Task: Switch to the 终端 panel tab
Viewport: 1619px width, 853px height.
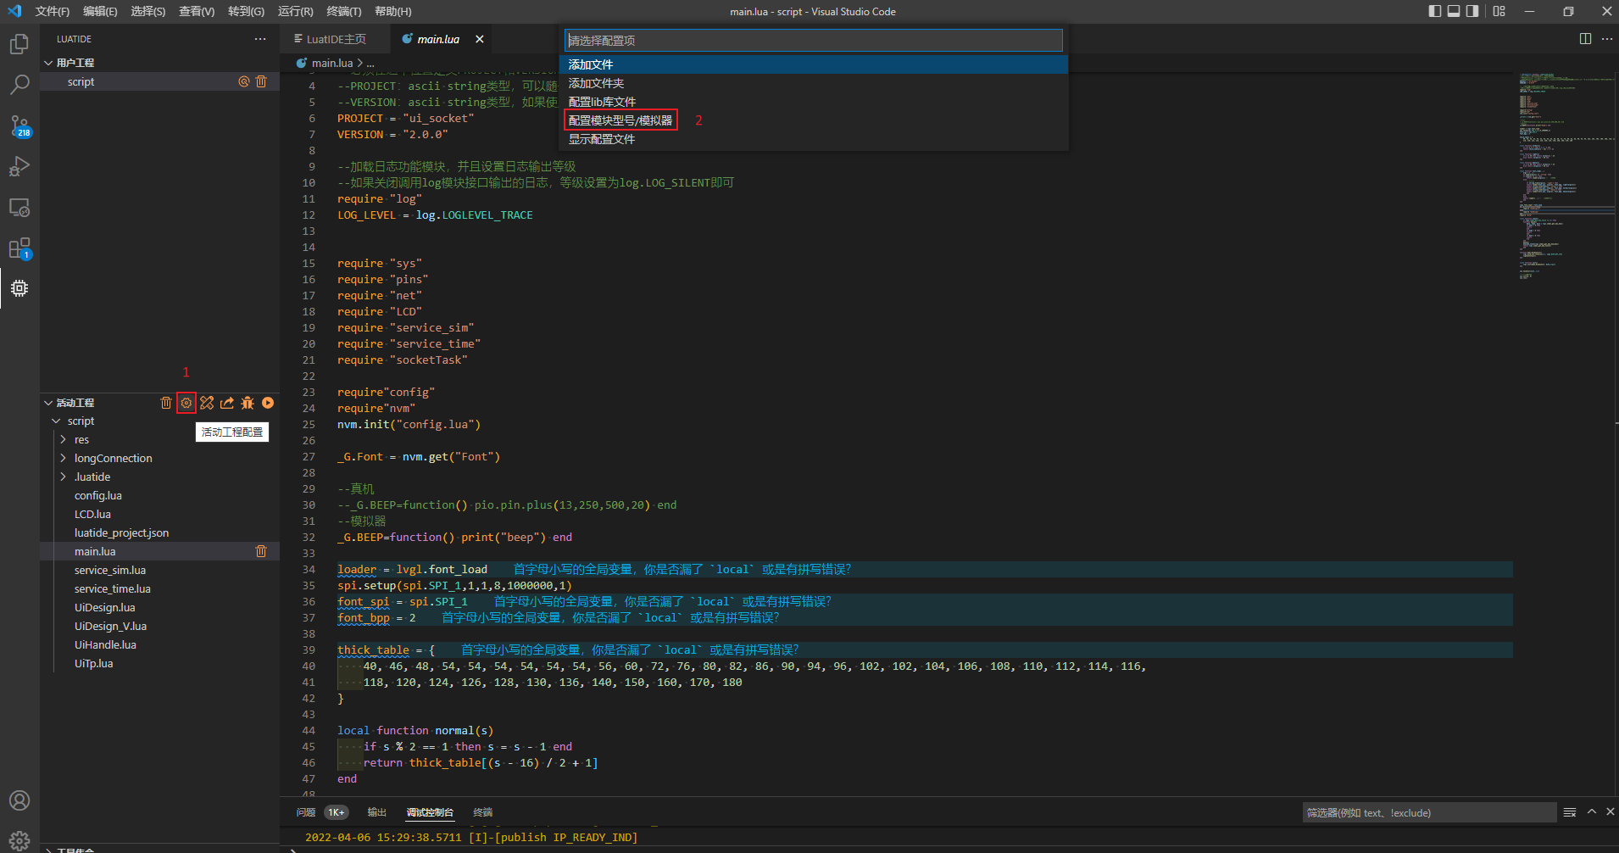Action: pyautogui.click(x=482, y=812)
